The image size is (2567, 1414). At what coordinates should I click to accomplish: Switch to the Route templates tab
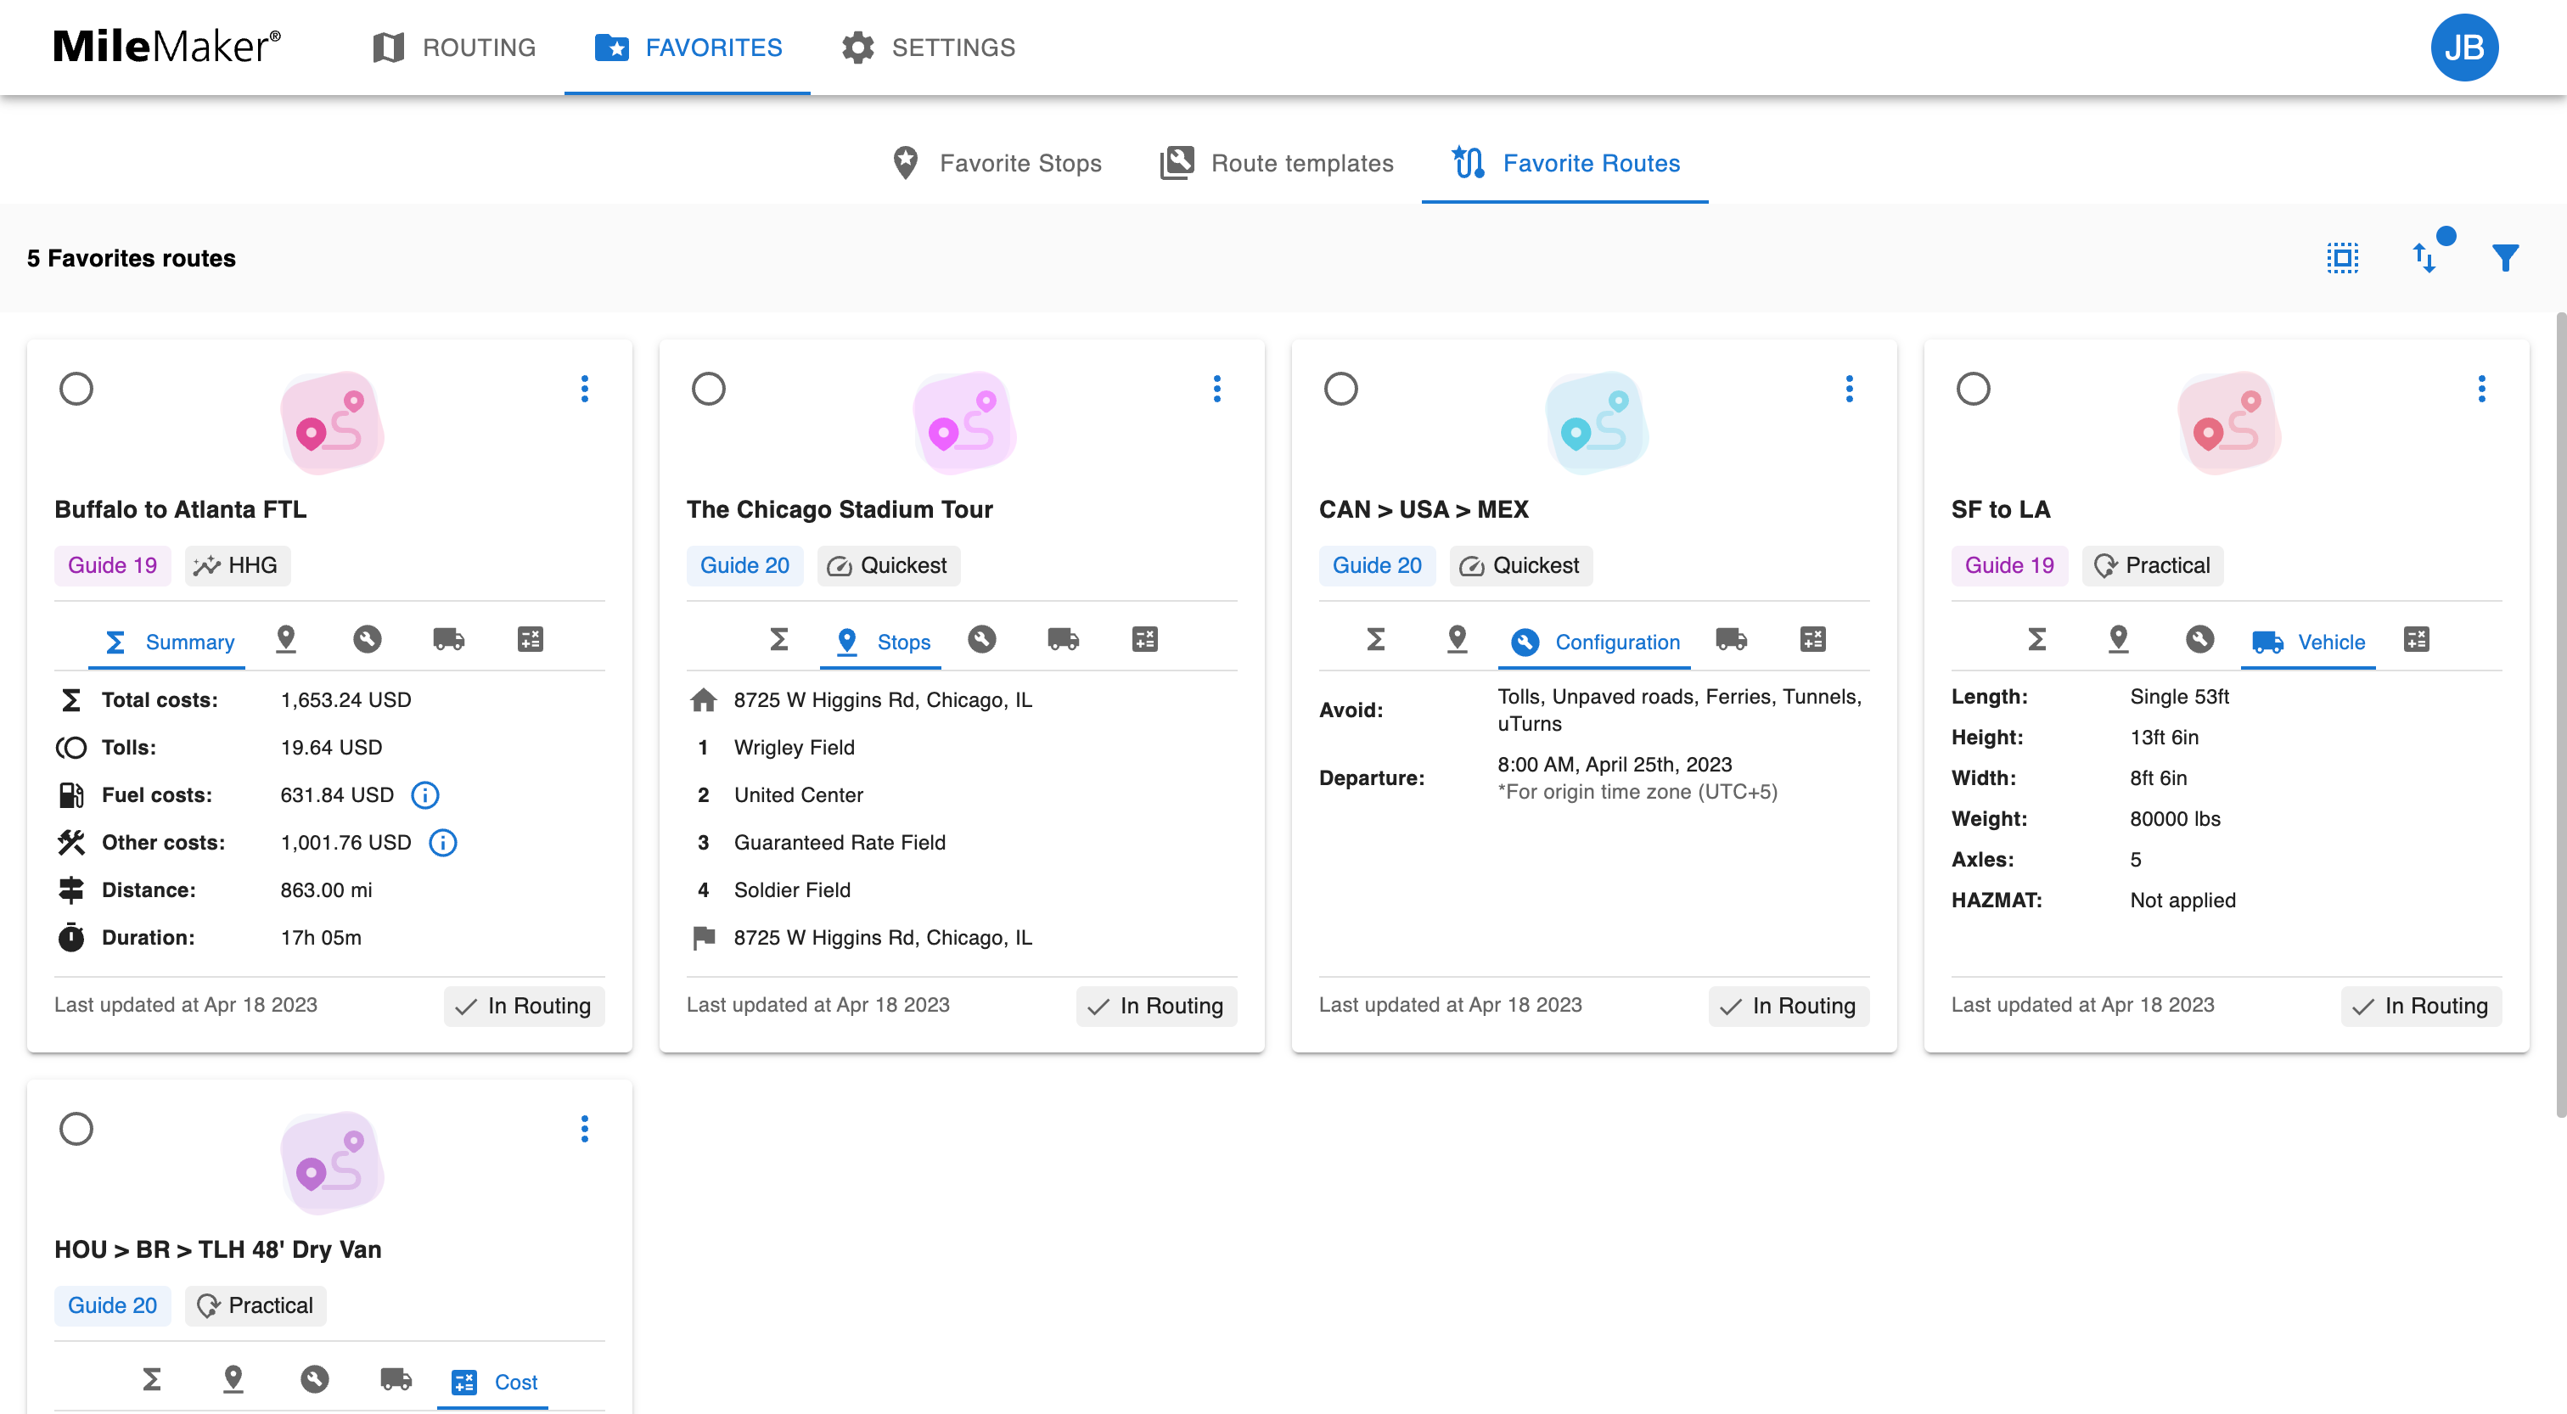1277,162
